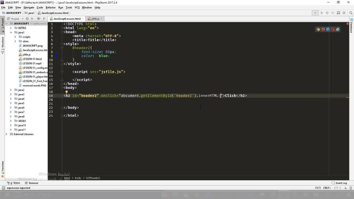Open the Navigate menu

(x=29, y=7)
